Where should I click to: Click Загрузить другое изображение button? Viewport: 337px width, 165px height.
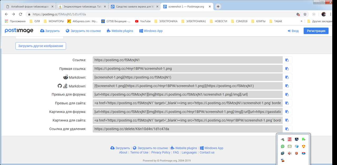coord(41,46)
